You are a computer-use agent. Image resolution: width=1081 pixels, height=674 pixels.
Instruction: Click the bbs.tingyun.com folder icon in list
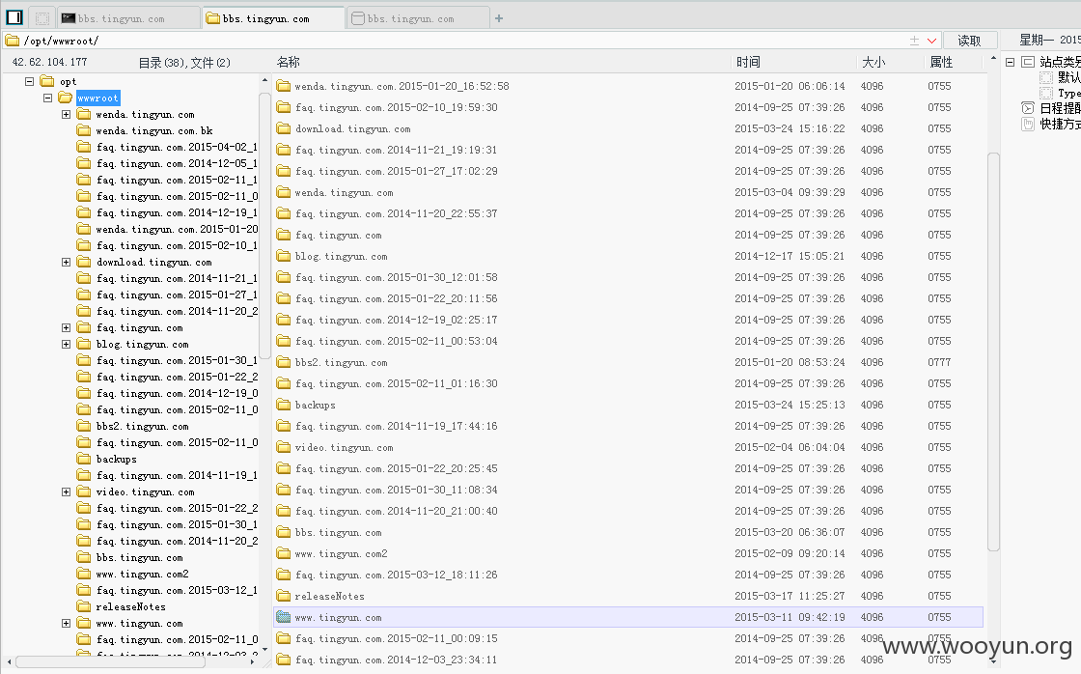click(284, 532)
